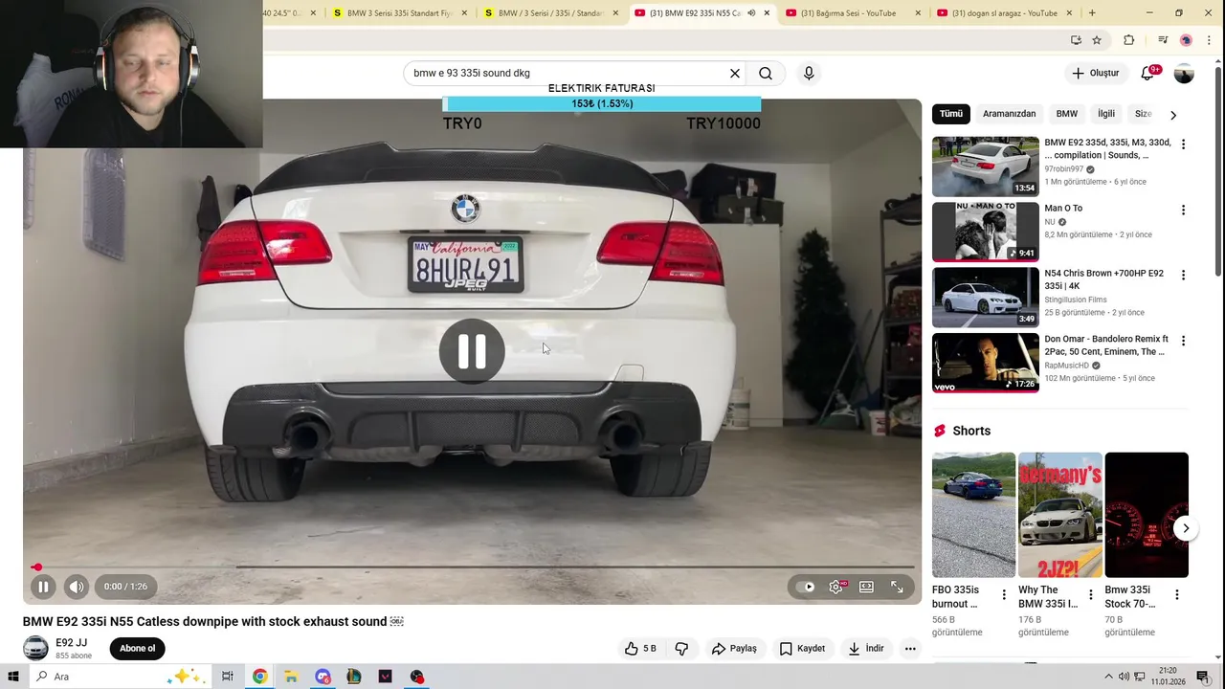Open options for Bmw 335i Stock short
Viewport: 1225px width, 689px height.
click(x=1176, y=595)
